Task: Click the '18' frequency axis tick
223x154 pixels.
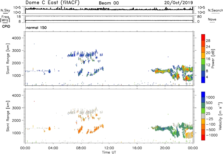Action: 19,17
